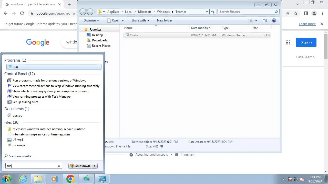The height and width of the screenshot is (184, 328).
Task: Click New folder in Explorer toolbar
Action: point(165,20)
